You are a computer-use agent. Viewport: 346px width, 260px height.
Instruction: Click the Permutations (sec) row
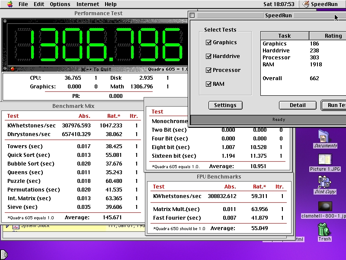coord(73,190)
